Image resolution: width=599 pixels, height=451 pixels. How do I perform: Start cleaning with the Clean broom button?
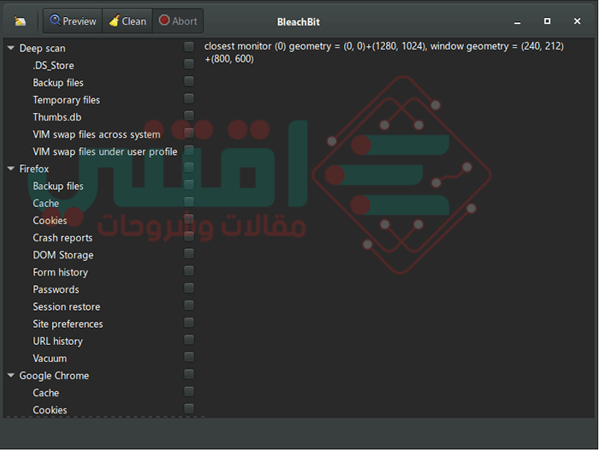[x=128, y=21]
